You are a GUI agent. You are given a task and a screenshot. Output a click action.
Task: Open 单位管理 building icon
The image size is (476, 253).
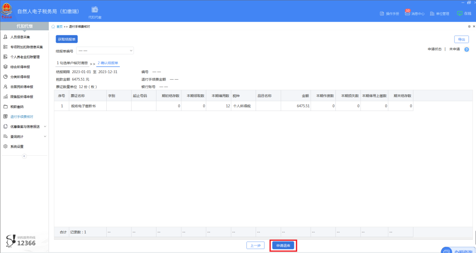click(x=432, y=14)
